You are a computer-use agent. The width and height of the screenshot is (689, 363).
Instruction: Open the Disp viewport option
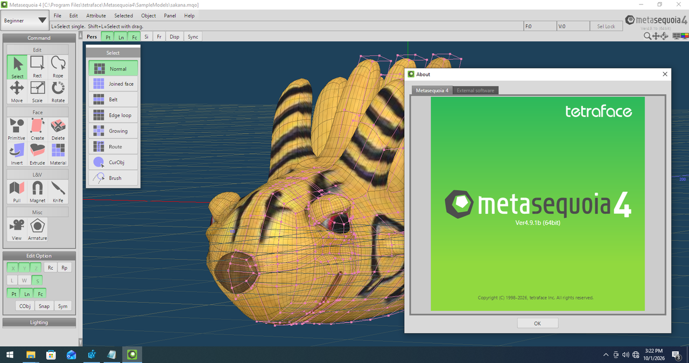coord(174,37)
